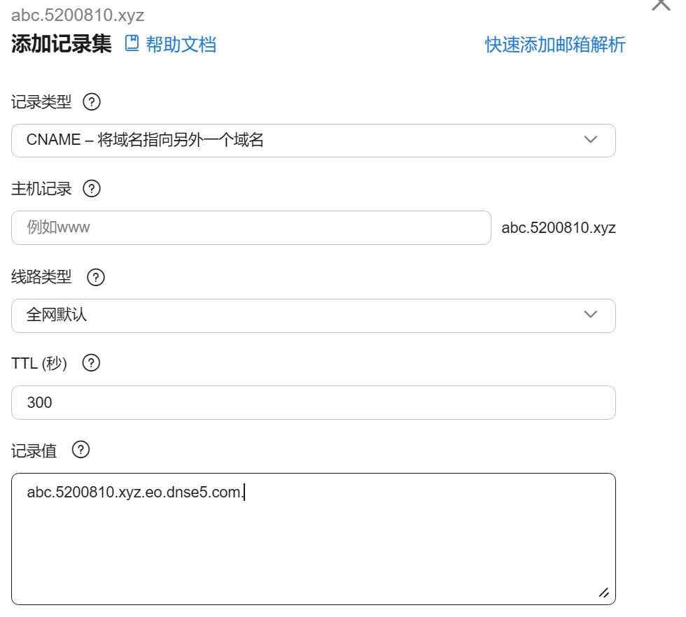The width and height of the screenshot is (686, 617).
Task: Click the 快速添加邮箱解析 link
Action: point(555,45)
